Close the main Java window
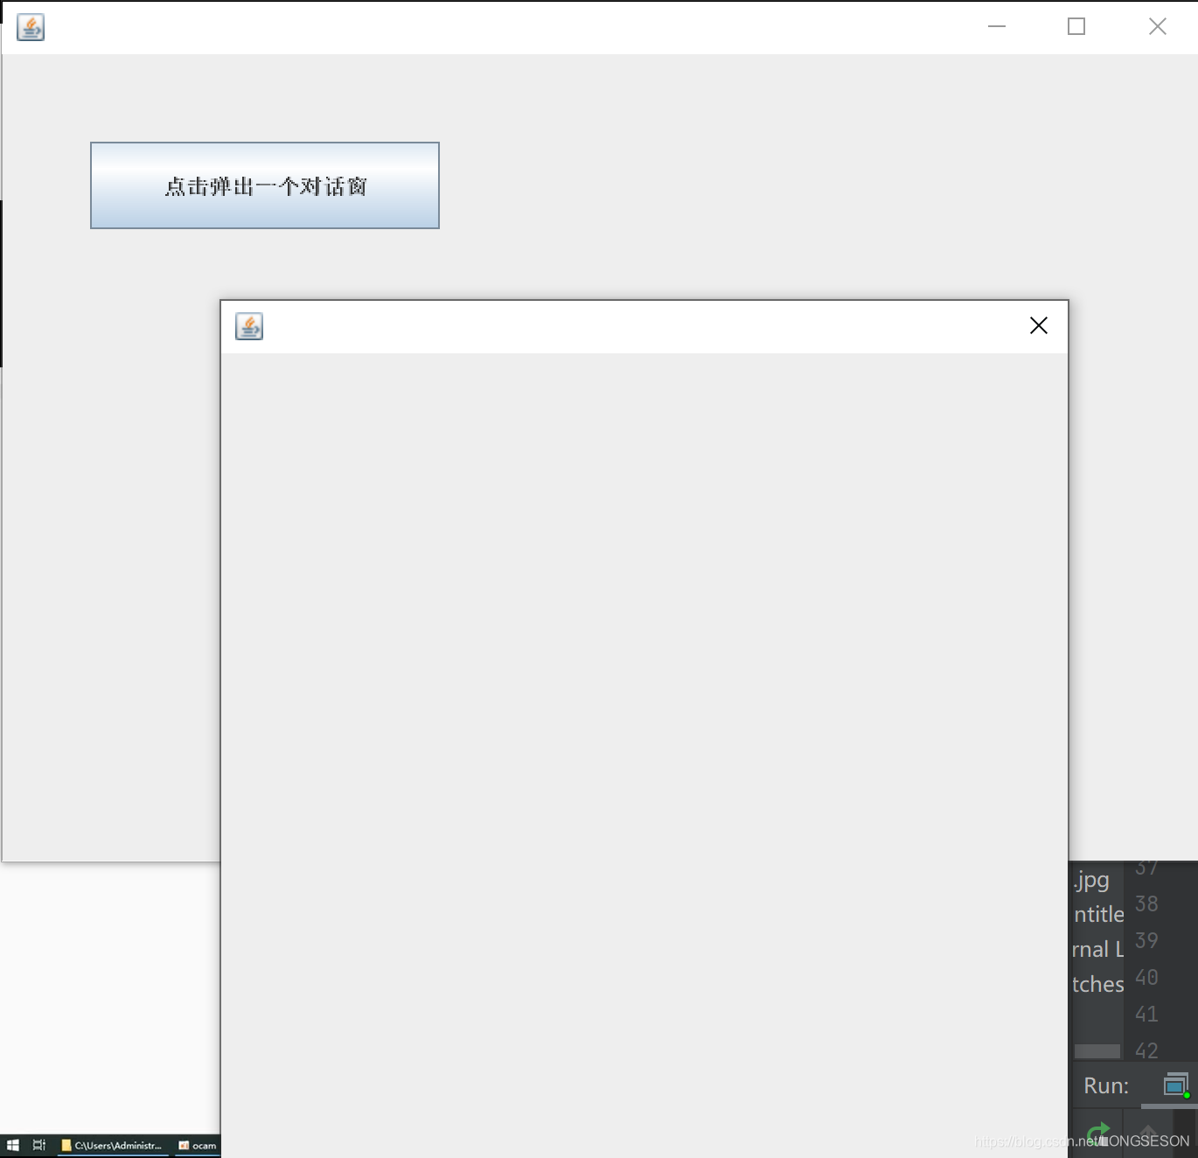Screen dimensions: 1198x1158 click(x=1158, y=26)
